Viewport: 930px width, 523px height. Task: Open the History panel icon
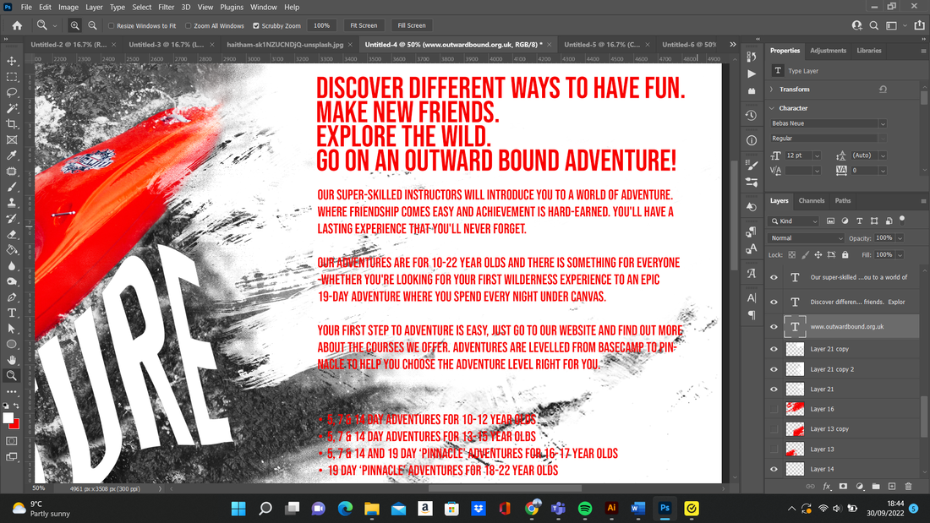[752, 115]
